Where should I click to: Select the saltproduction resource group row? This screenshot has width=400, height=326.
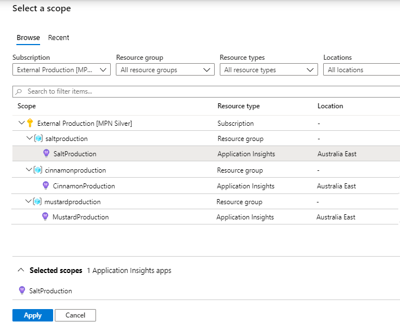click(x=206, y=138)
